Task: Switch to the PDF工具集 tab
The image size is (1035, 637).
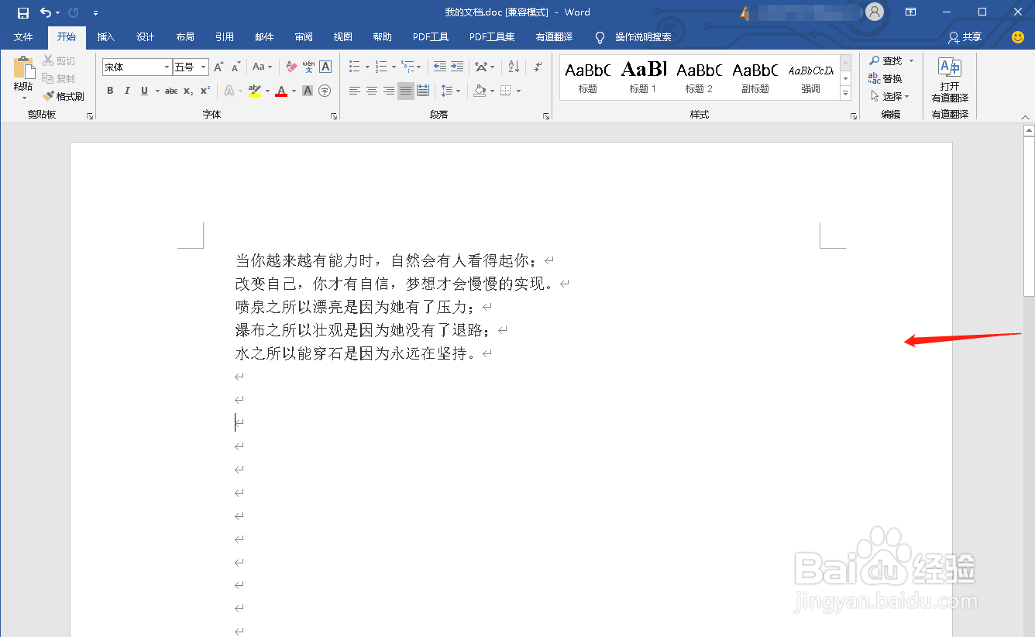Action: coord(492,37)
